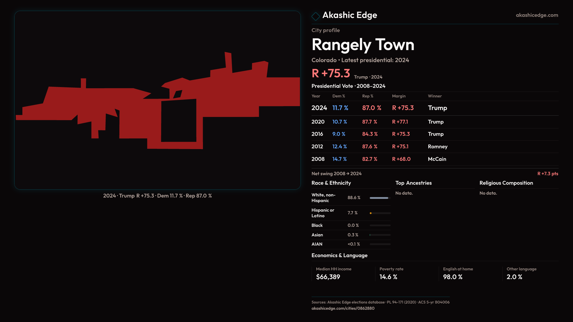The image size is (573, 322).
Task: Click the White, non-Hispanic percentage bar
Action: click(x=380, y=198)
